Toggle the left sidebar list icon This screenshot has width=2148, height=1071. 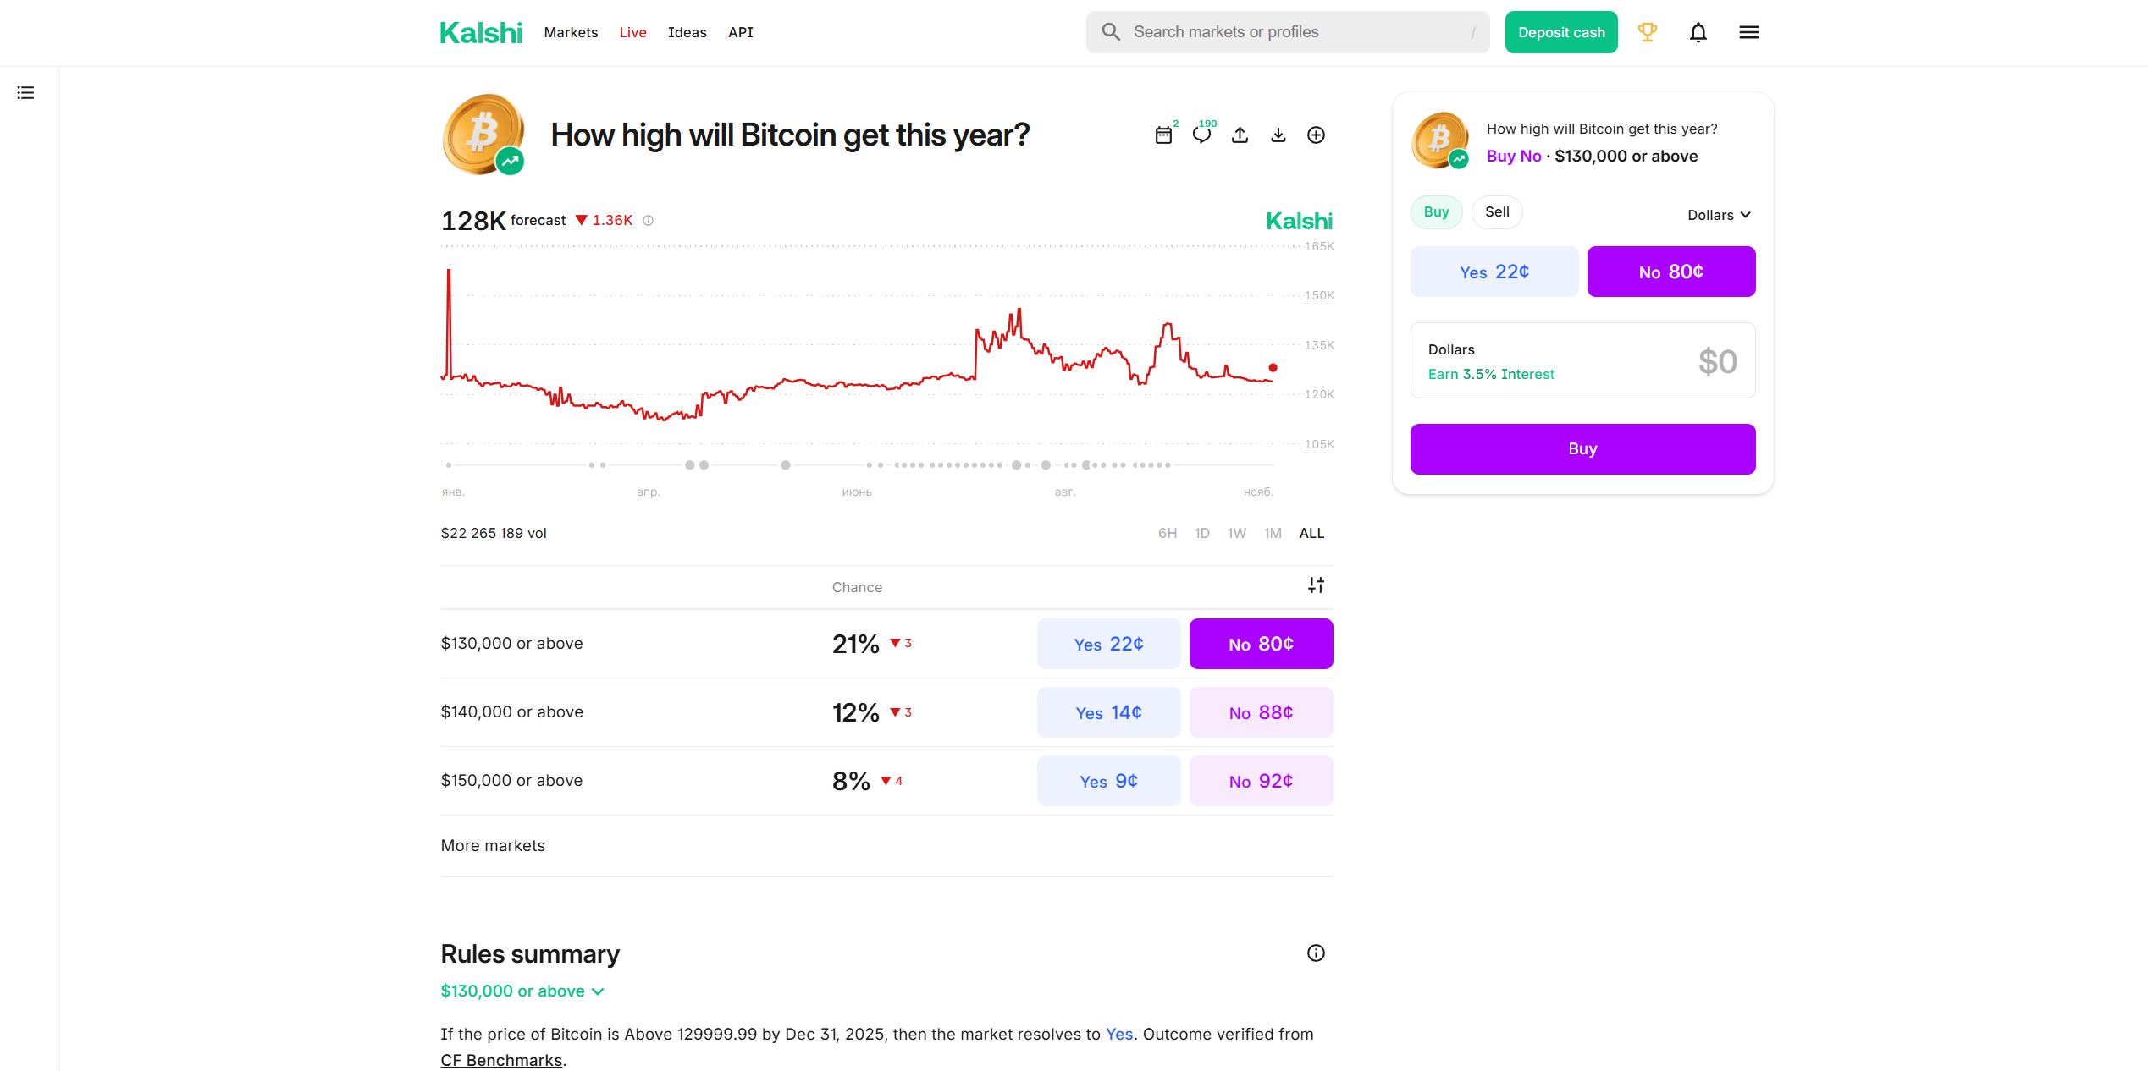pos(25,93)
